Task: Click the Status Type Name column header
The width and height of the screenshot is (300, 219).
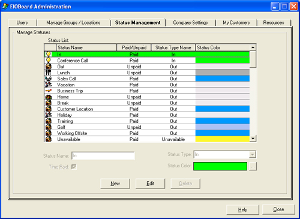Action: [x=173, y=47]
